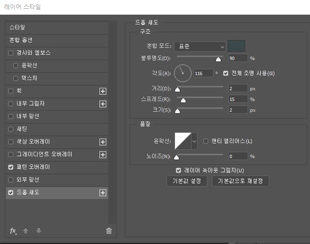Enable the 윤곽선 sub-option checkbox in the styles list

pos(16,65)
